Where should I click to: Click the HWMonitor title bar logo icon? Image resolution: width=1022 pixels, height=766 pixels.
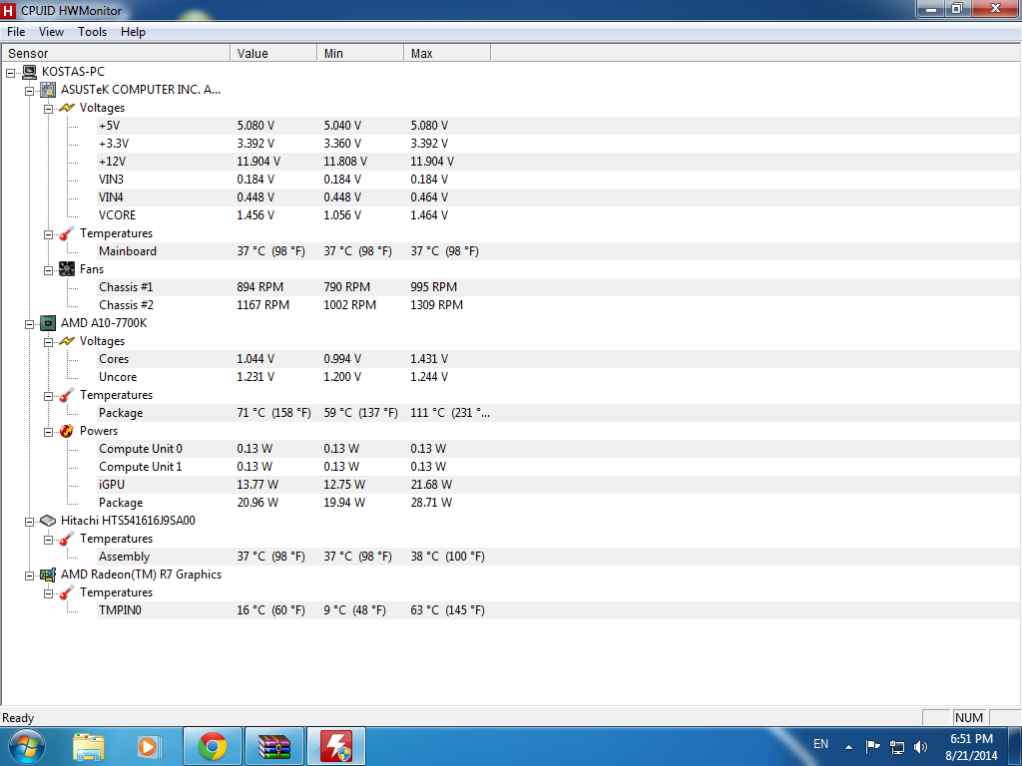[x=8, y=10]
